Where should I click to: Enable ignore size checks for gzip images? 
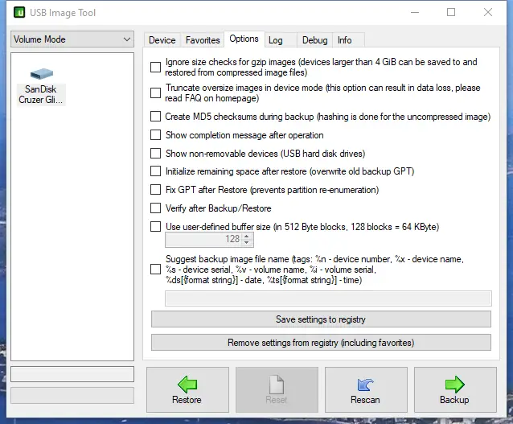click(155, 67)
